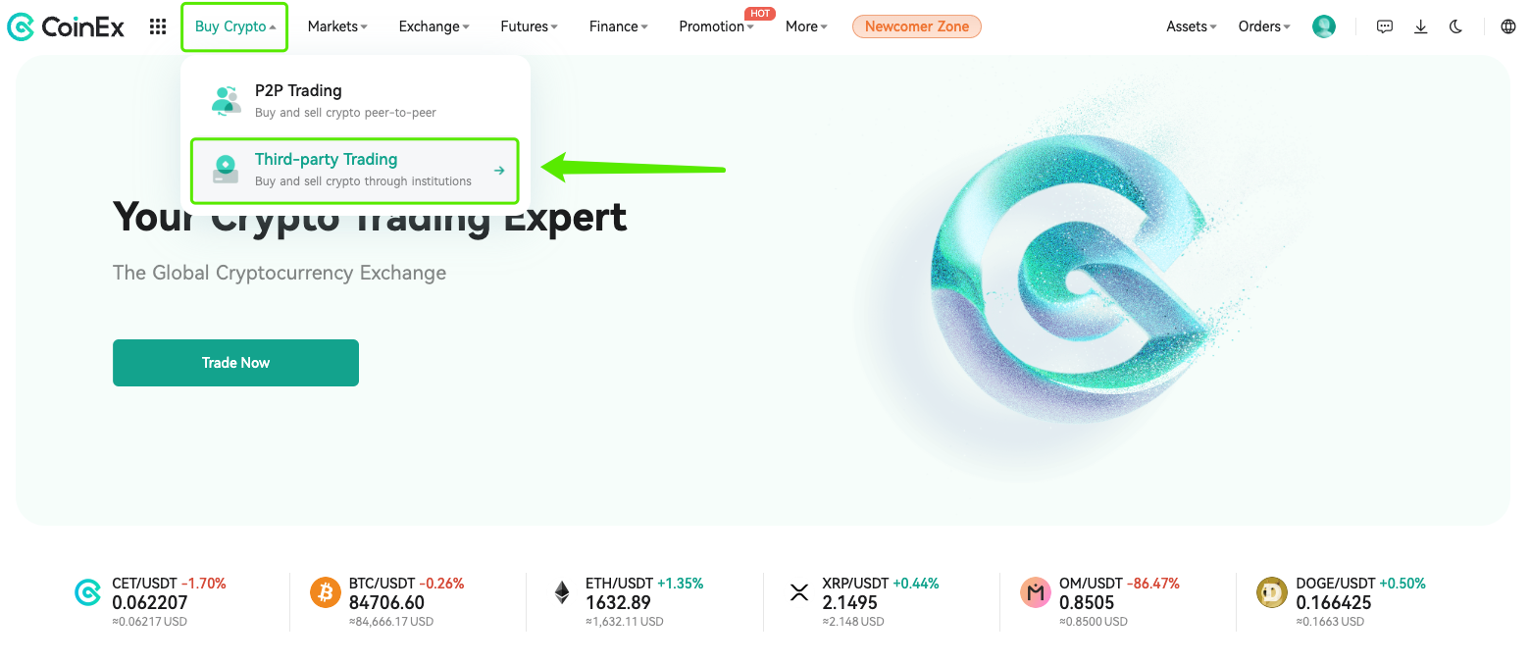Click the Dogecoin DOGE/USDT icon
Viewport: 1530px width, 663px height.
coord(1271,592)
